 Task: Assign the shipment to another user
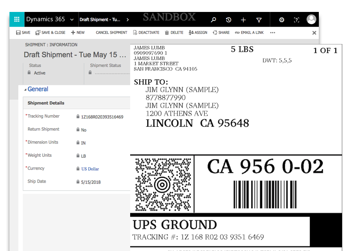(198, 33)
